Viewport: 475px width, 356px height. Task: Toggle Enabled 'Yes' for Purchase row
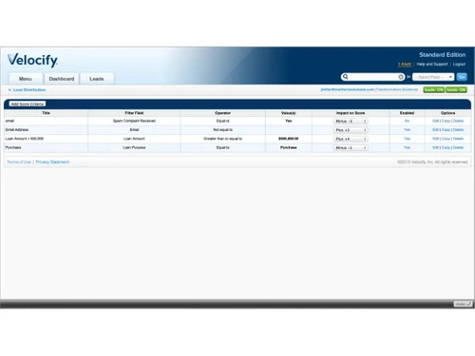coord(407,147)
